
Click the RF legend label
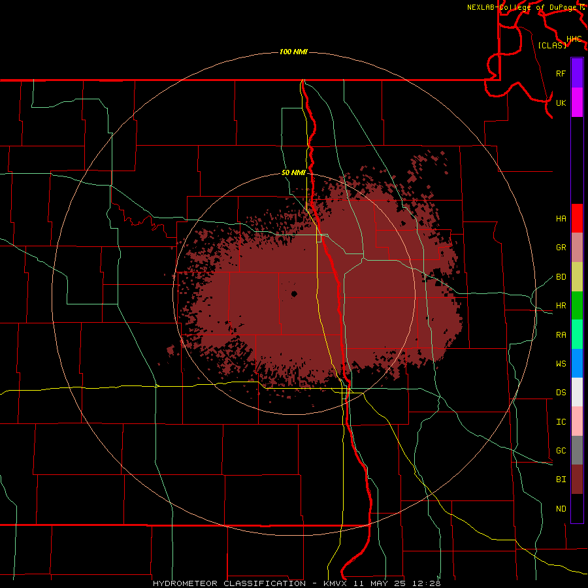pyautogui.click(x=561, y=73)
